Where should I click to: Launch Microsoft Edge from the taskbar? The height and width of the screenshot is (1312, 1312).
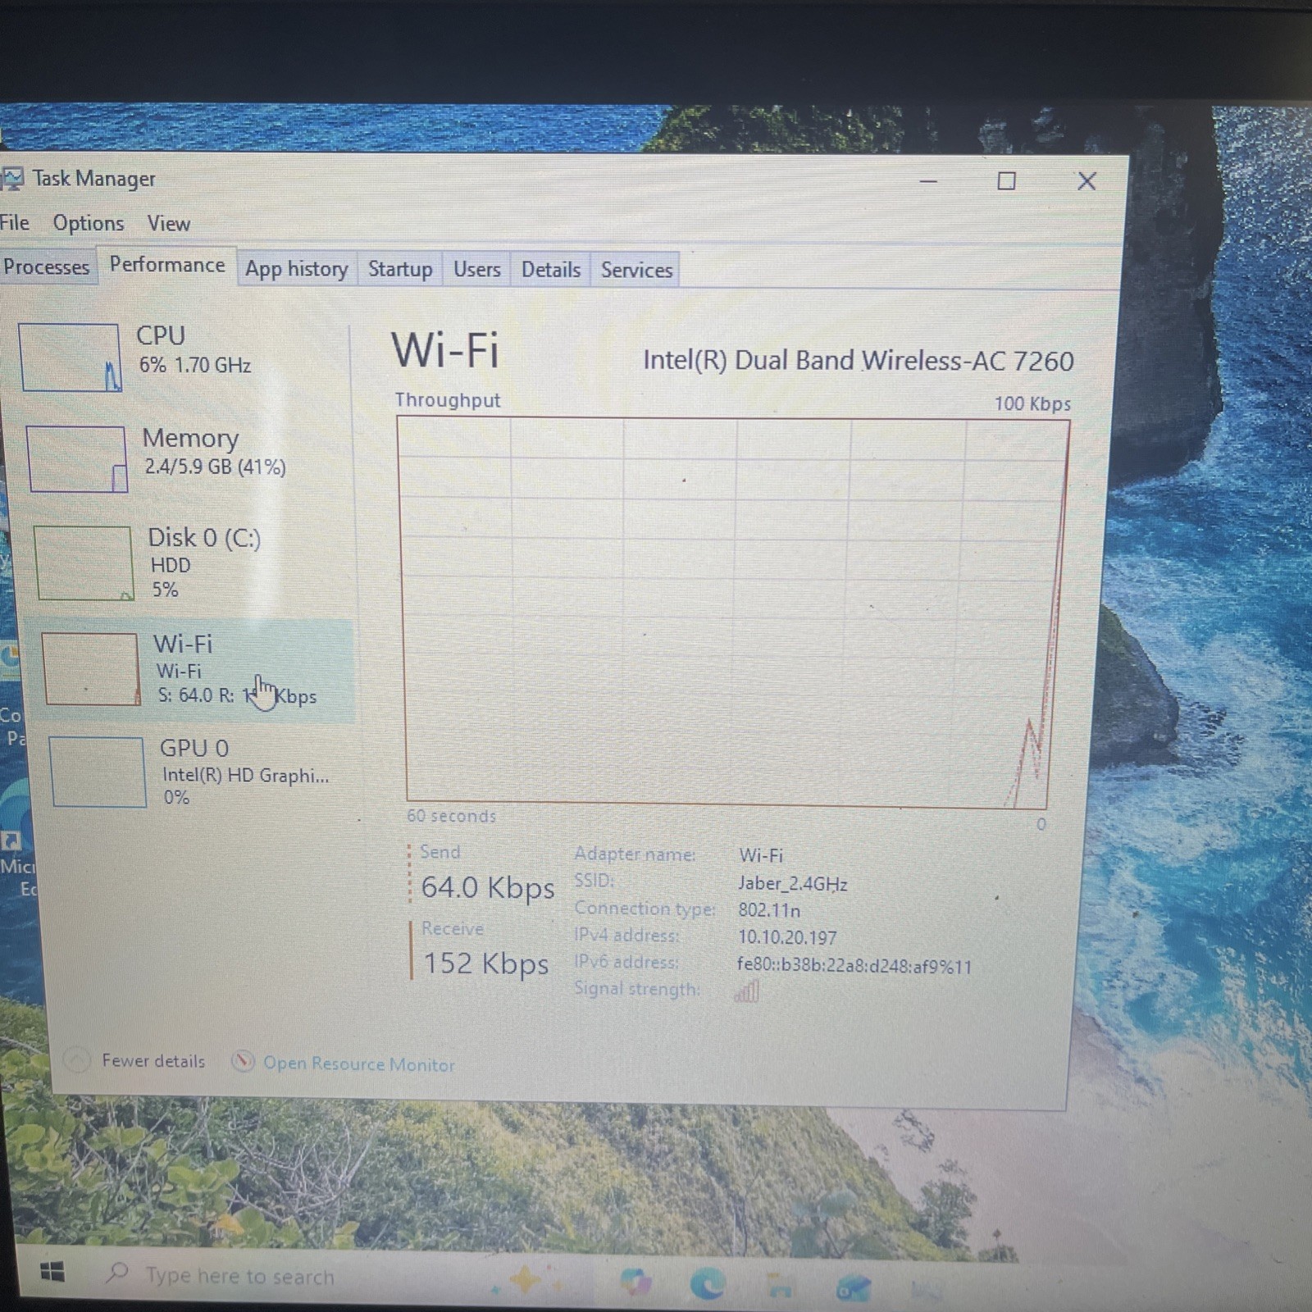click(x=707, y=1283)
